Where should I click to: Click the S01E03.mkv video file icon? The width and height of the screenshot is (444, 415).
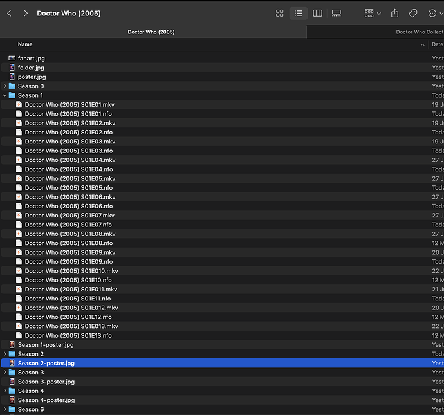click(x=19, y=142)
